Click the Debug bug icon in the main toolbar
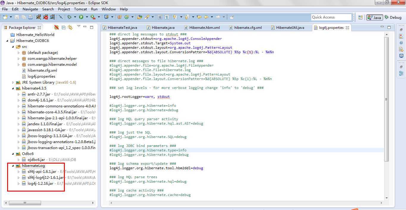This screenshot has width=406, height=210. [69, 17]
